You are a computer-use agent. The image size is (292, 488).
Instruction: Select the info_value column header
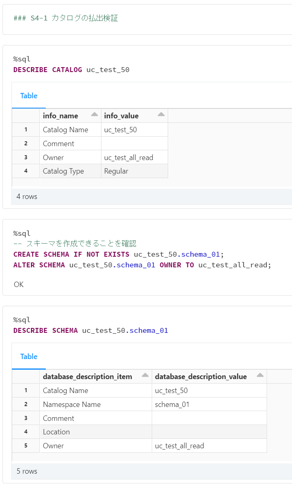[134, 116]
